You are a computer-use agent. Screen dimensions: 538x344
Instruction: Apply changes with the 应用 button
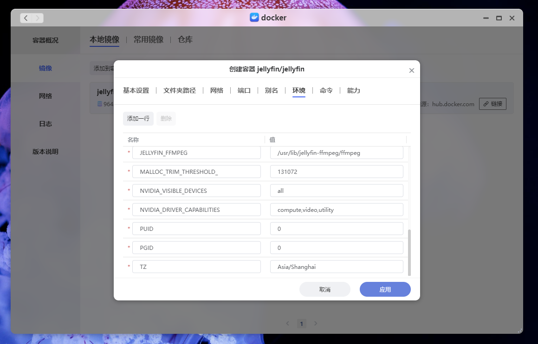pyautogui.click(x=385, y=289)
